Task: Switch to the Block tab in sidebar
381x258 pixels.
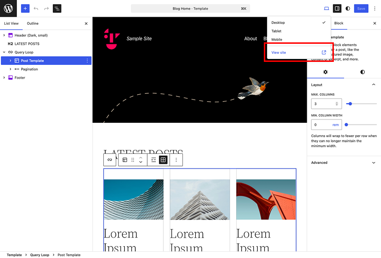Action: click(x=339, y=23)
